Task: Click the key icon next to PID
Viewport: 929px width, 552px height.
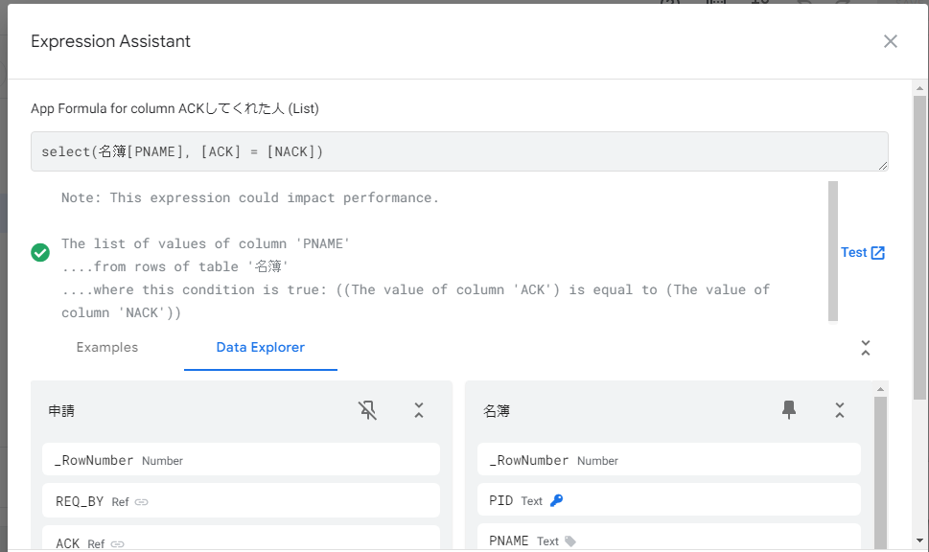Action: [x=556, y=500]
